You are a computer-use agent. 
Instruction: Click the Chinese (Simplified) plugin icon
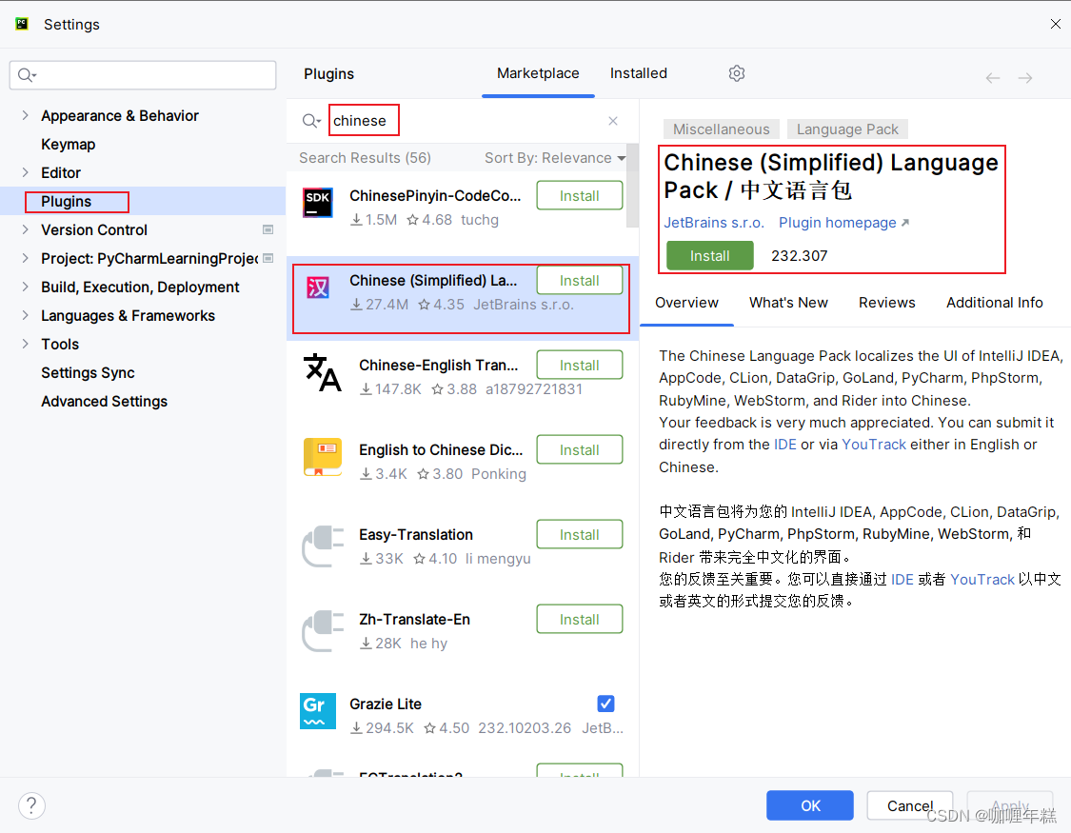coord(318,288)
